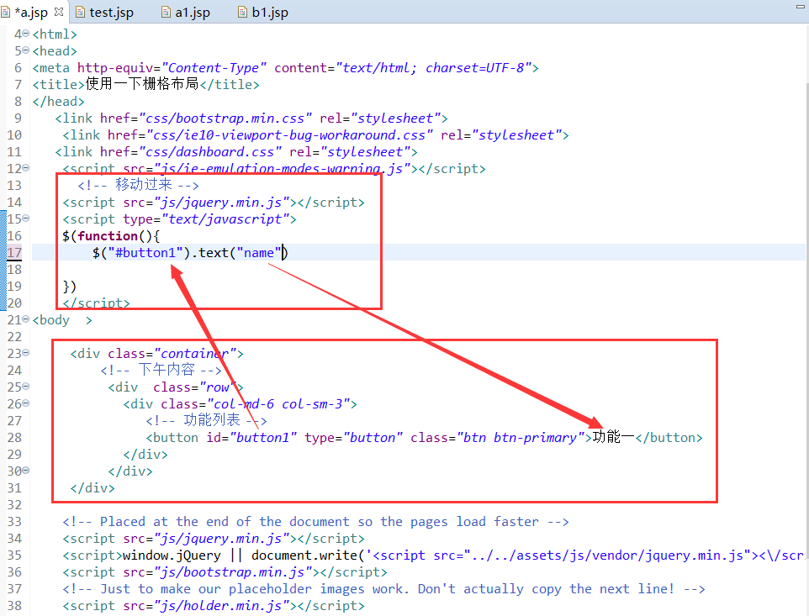
Task: Collapse the row div fold on line 25
Action: click(x=26, y=386)
